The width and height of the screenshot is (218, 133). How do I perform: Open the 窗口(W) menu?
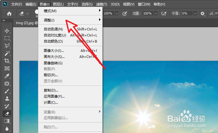point(144,4)
